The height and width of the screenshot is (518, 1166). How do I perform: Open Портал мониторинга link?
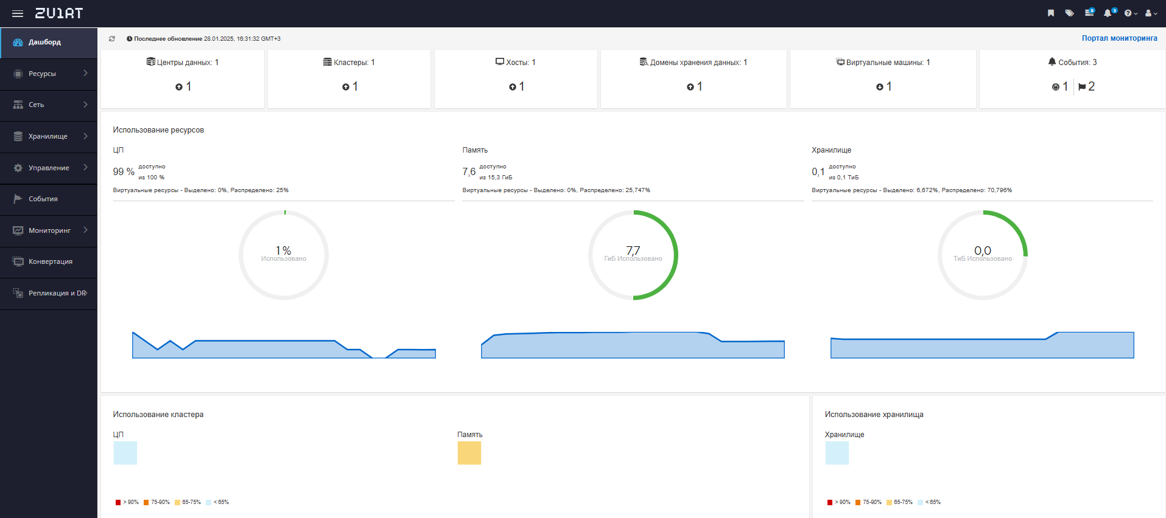(1119, 38)
